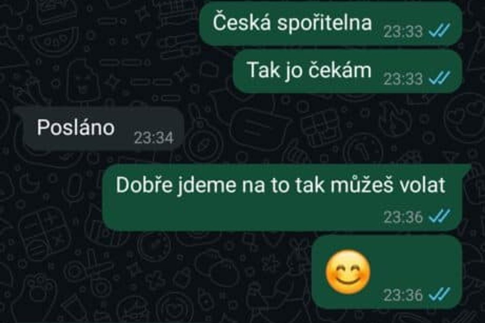Tap the 23:33 time beside Česká spořitelna

tap(403, 31)
